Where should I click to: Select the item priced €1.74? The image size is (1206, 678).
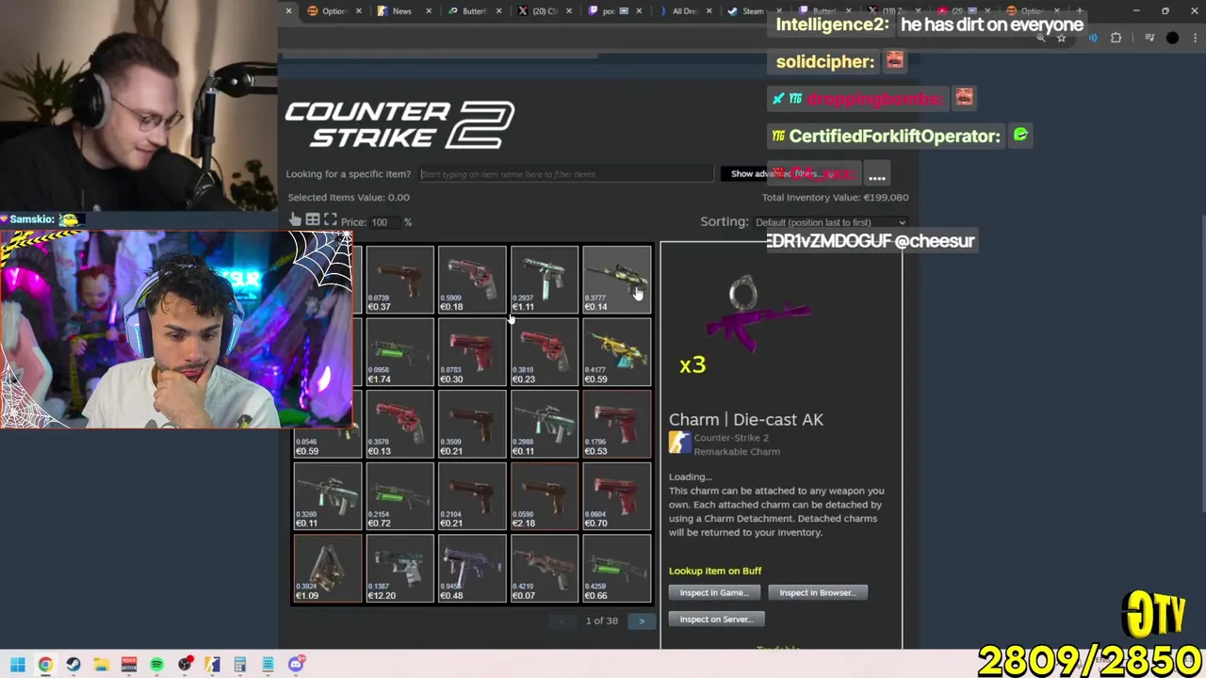pos(399,352)
